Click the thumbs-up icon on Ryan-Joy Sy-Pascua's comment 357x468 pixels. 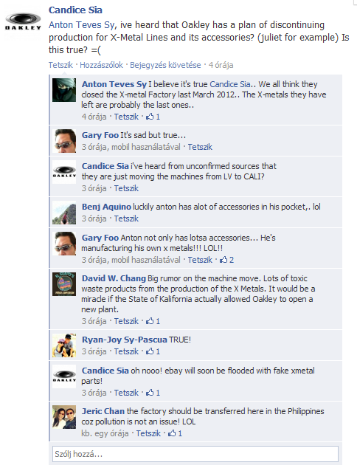tap(150, 351)
